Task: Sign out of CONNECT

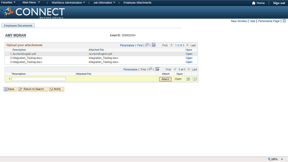Action: point(279,3)
